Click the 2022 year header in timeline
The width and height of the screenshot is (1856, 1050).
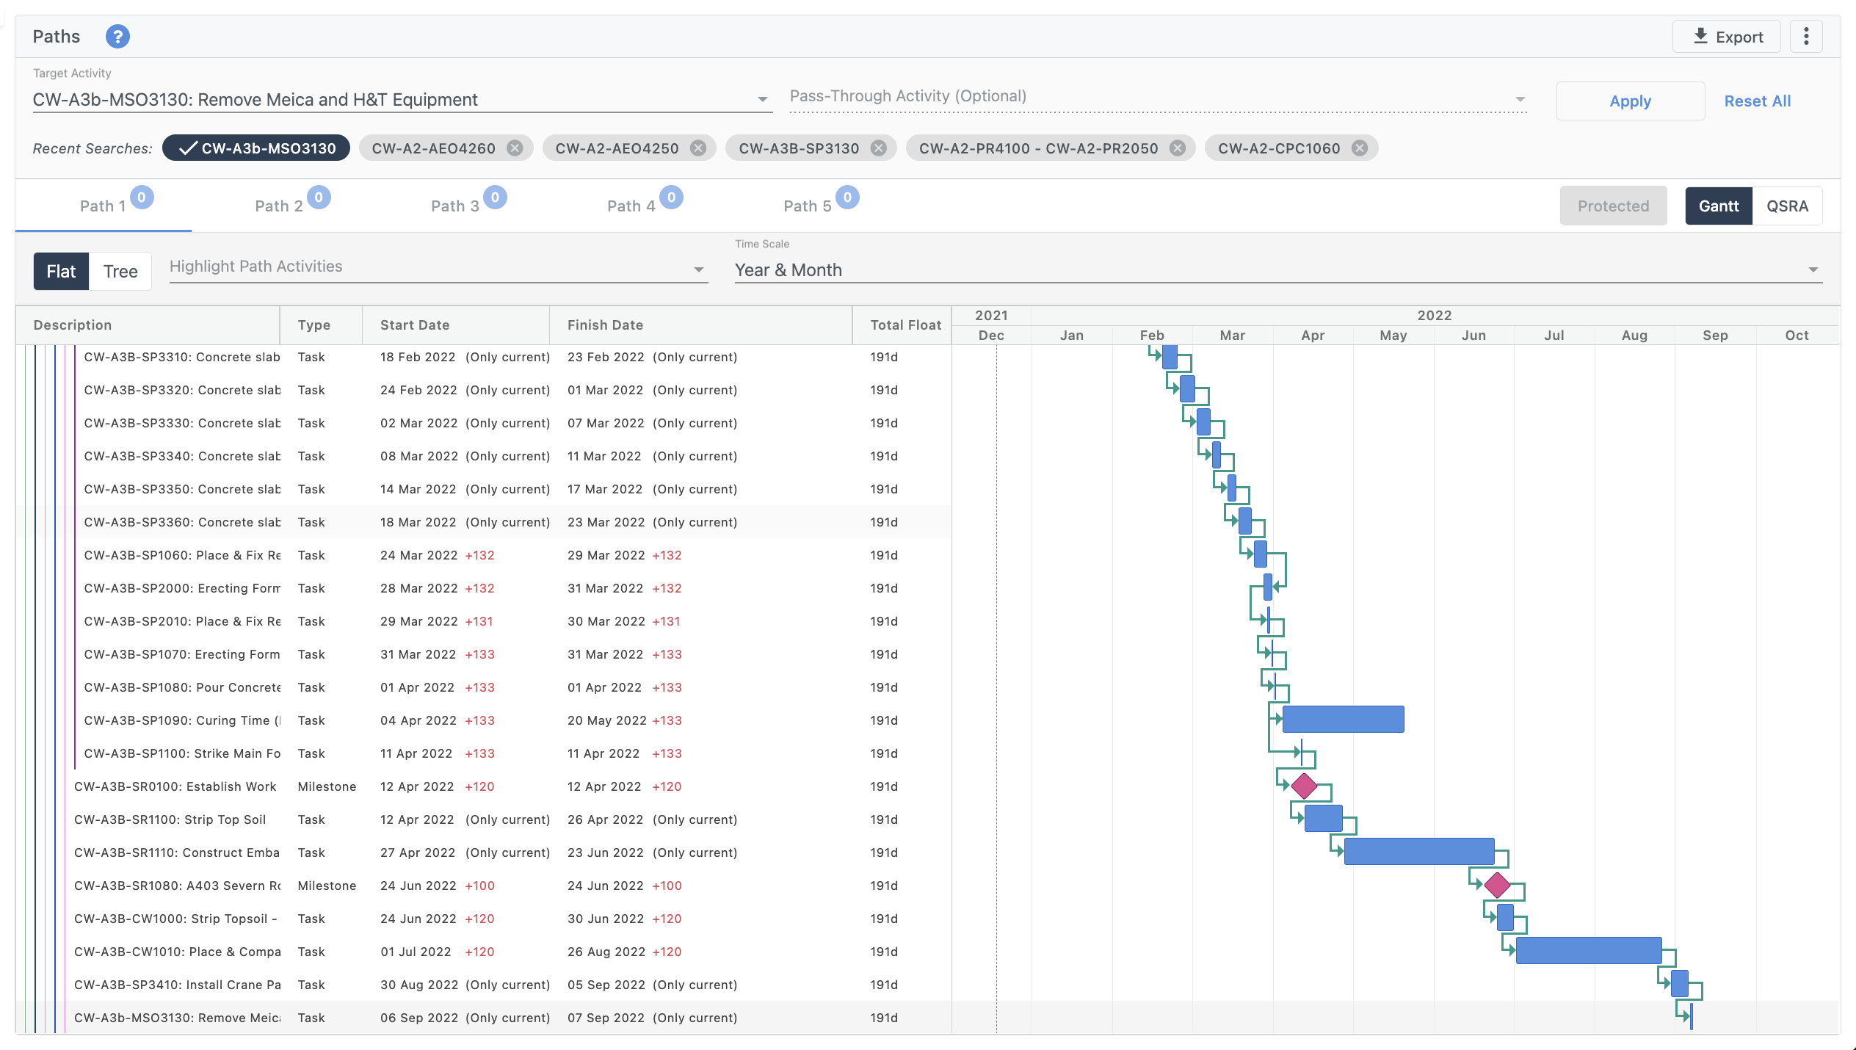pos(1435,316)
